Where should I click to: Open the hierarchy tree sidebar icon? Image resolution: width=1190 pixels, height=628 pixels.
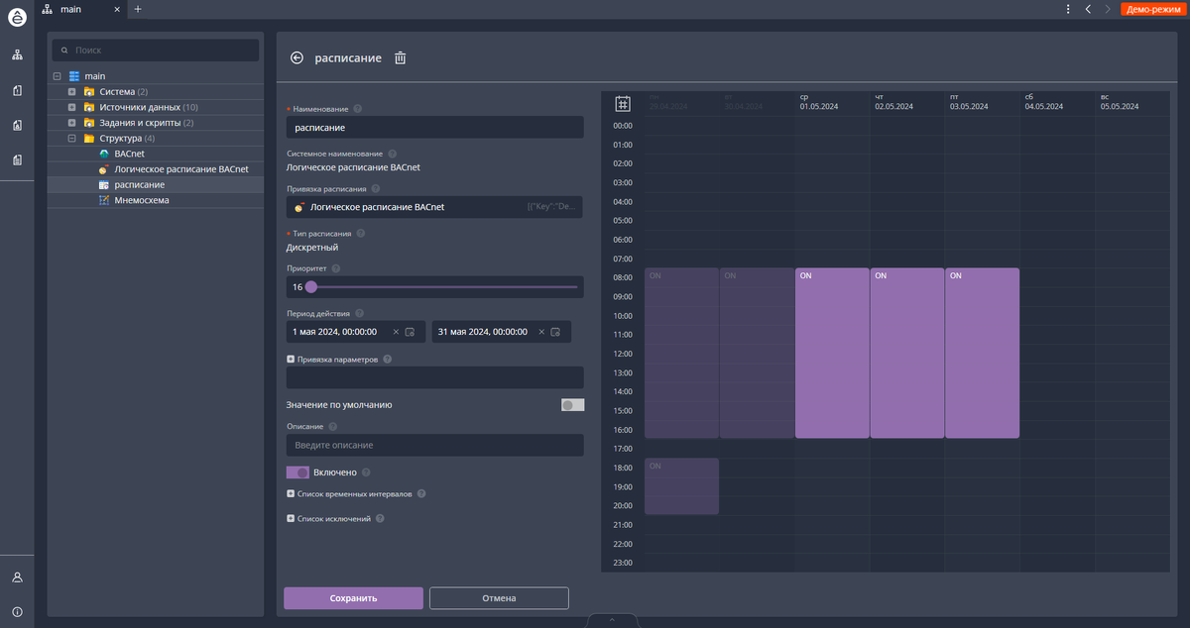coord(17,55)
